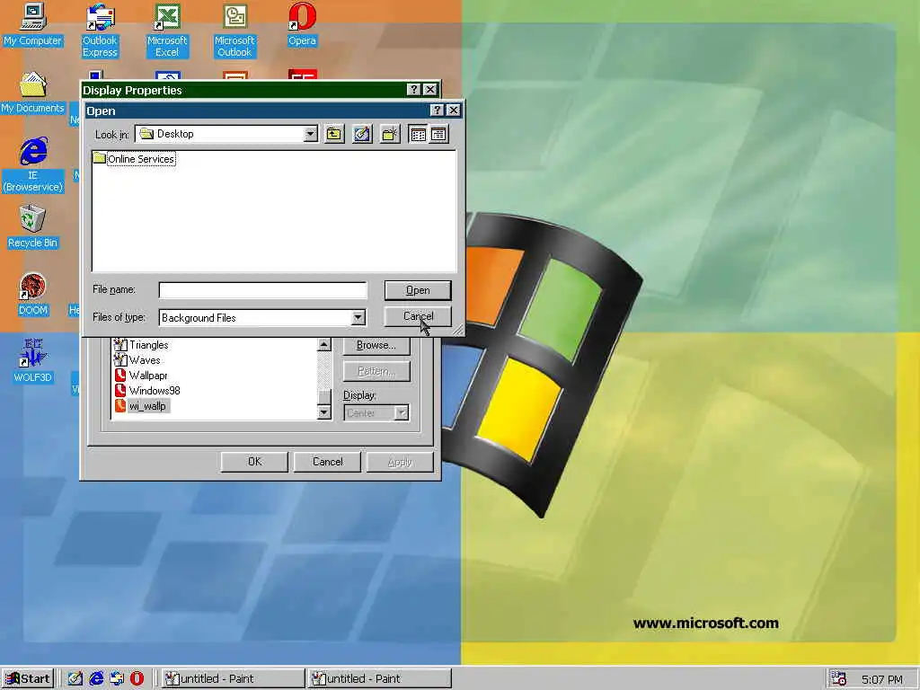Select Outlook Express desktop shortcut
Image resolution: width=920 pixels, height=690 pixels.
[x=100, y=31]
